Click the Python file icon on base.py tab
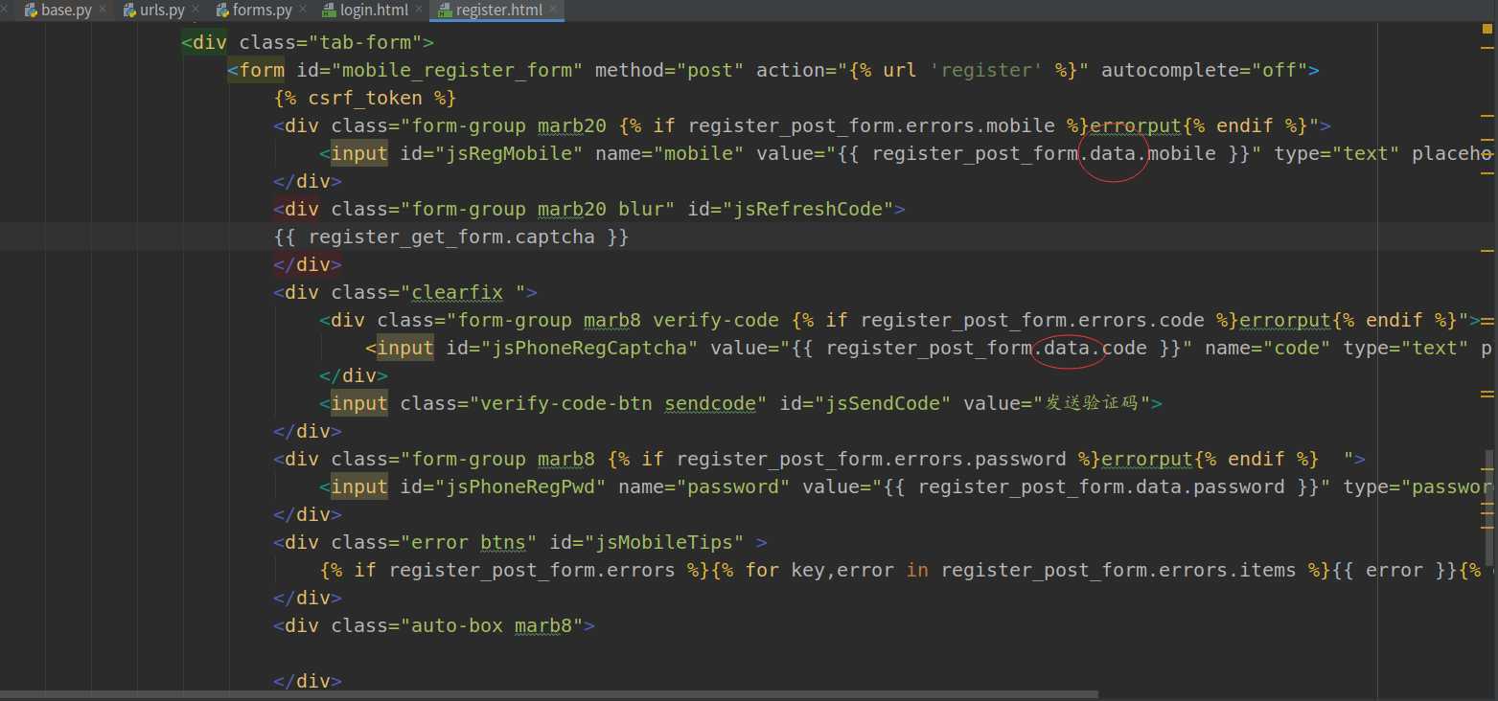1498x701 pixels. [31, 11]
